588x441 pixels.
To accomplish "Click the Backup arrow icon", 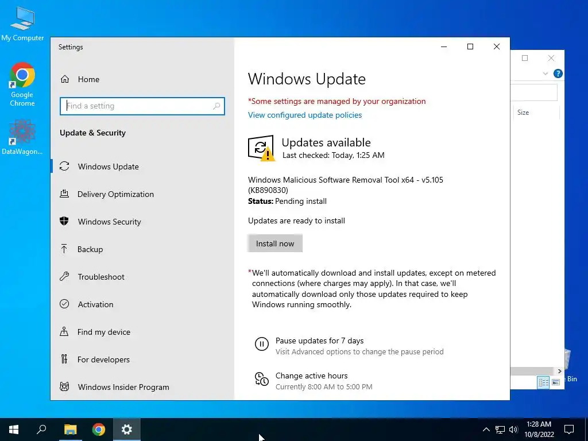I will [64, 249].
